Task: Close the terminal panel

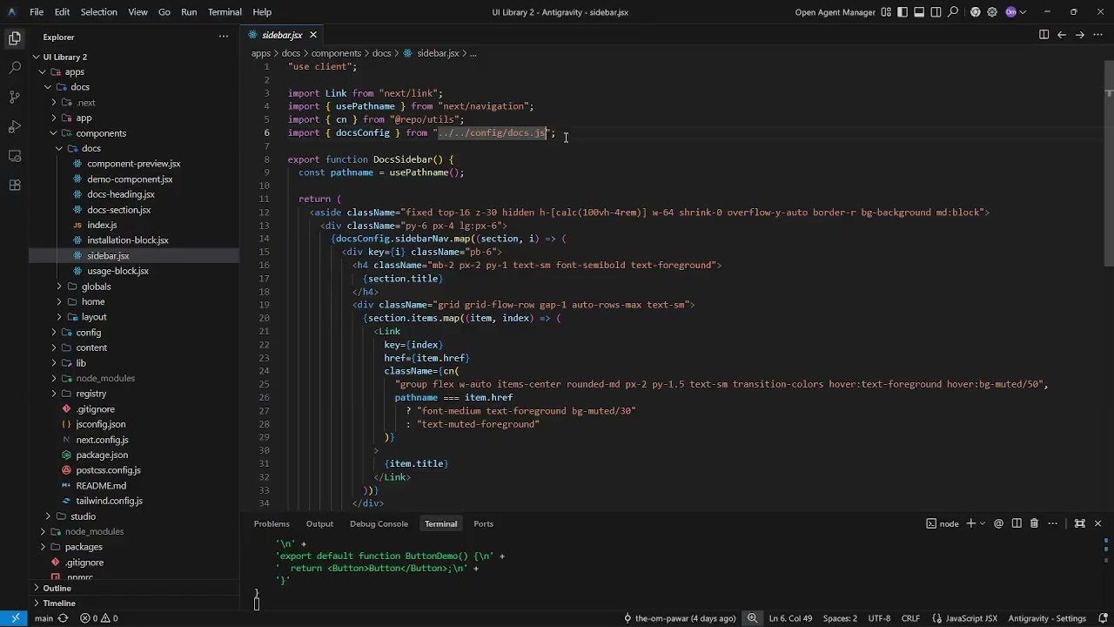Action: (1097, 523)
